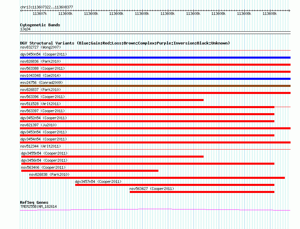Viewport: 300px width, 229px height.
Task: Open the nsv826836 (Park2010) label
Action: click(40, 61)
